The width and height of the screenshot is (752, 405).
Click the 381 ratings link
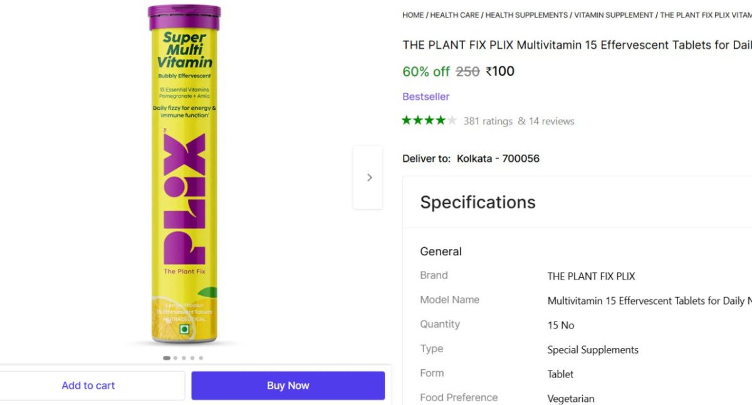tap(489, 121)
